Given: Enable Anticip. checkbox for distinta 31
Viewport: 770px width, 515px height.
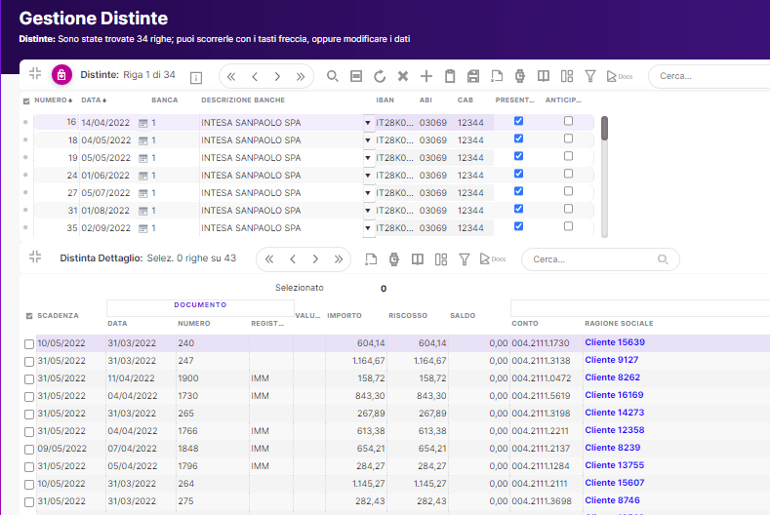Looking at the screenshot, I should click(x=568, y=209).
